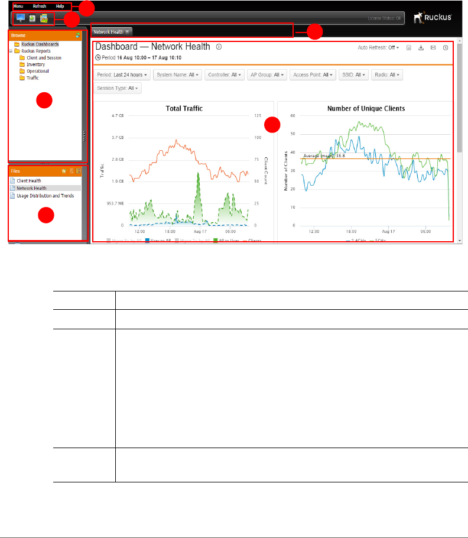Open the Inventory folder

pyautogui.click(x=35, y=64)
